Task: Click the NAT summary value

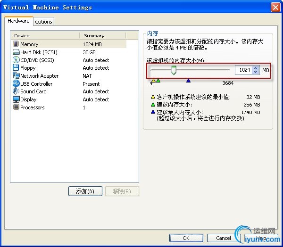Action: coord(87,76)
